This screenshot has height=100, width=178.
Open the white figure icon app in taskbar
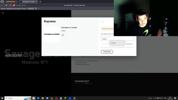click(61, 98)
